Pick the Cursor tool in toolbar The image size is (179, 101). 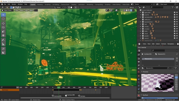3,19
